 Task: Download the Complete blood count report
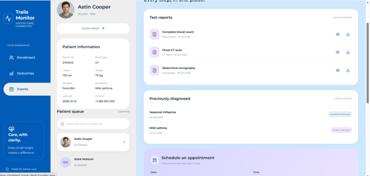click(348, 34)
